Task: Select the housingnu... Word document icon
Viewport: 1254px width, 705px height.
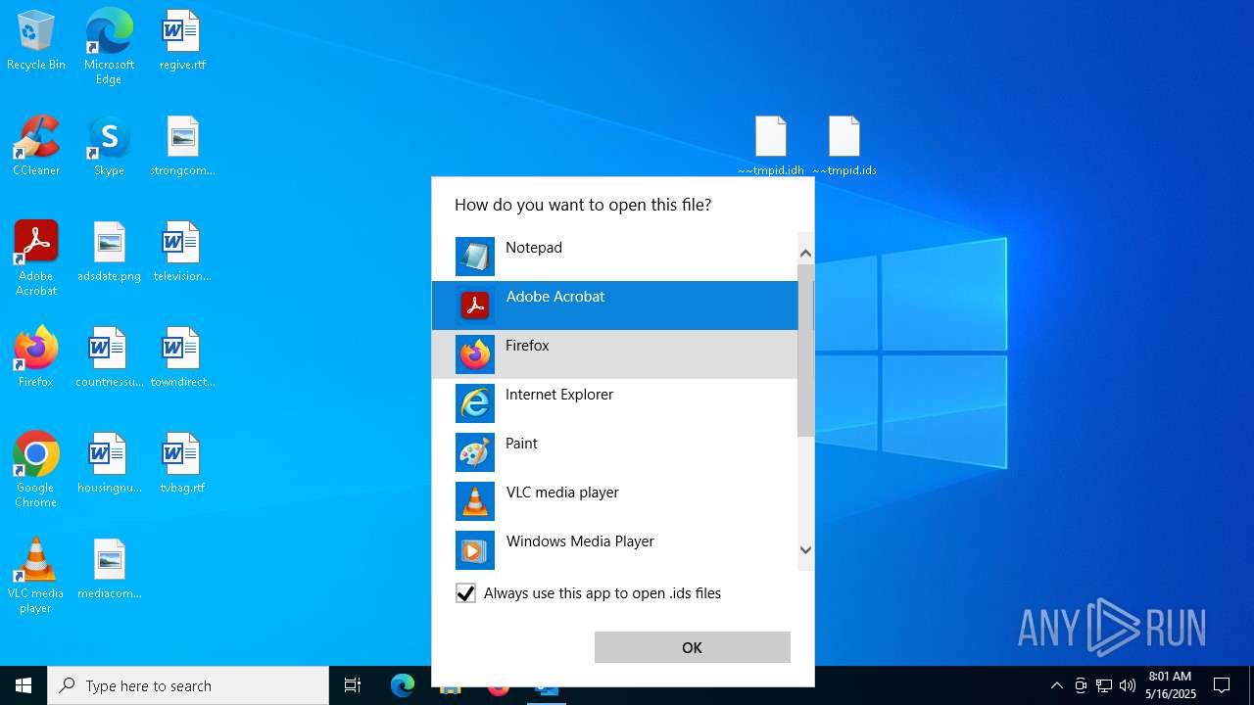Action: click(x=109, y=464)
